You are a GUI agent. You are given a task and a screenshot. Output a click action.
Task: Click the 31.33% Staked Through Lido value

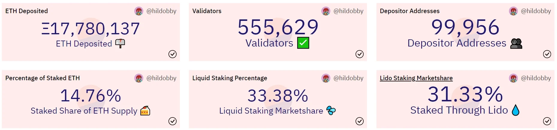coord(465,94)
